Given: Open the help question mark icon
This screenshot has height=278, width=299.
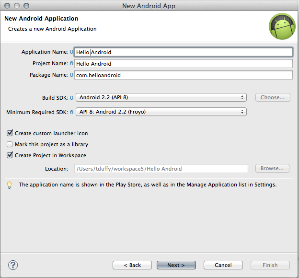Looking at the screenshot, I should (x=13, y=265).
